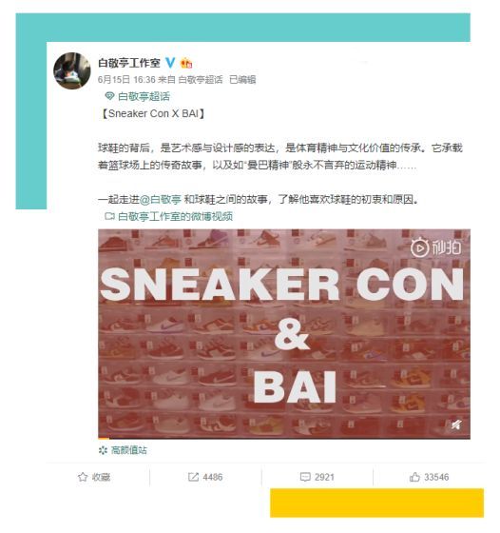Viewport: 500px width, 533px height.
Task: Click source link 白敬亭超话 beside timestamp
Action: pyautogui.click(x=201, y=80)
